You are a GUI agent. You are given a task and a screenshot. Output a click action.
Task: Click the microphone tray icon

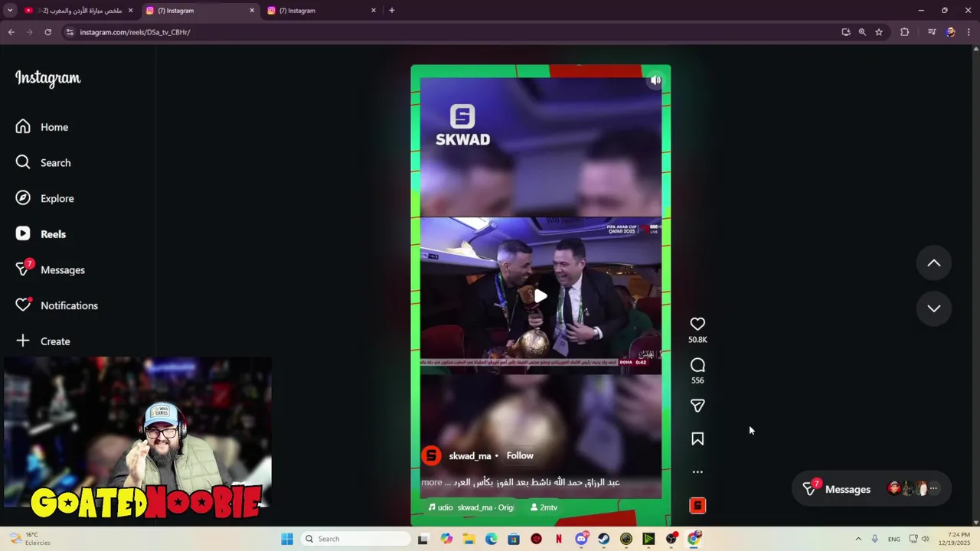(x=874, y=539)
